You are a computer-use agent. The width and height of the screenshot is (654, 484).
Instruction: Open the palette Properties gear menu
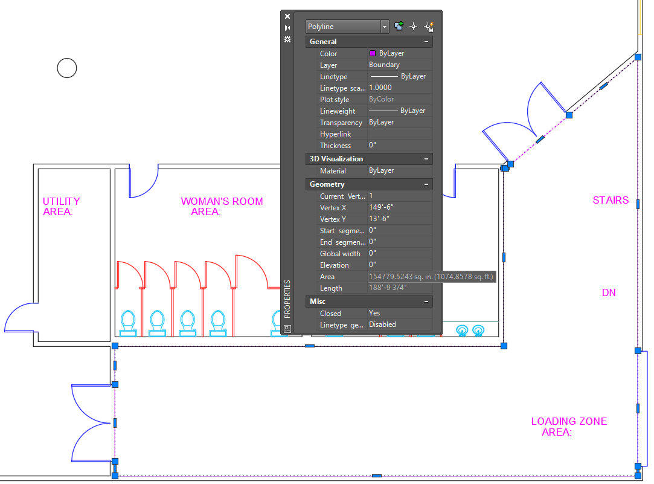(287, 39)
